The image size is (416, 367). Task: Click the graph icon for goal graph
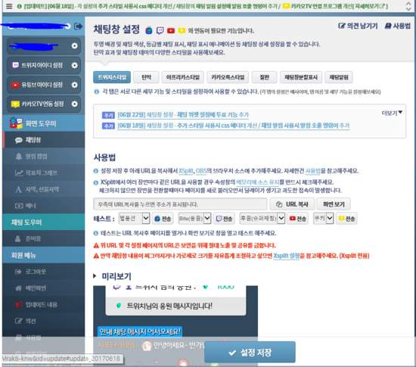(x=19, y=173)
